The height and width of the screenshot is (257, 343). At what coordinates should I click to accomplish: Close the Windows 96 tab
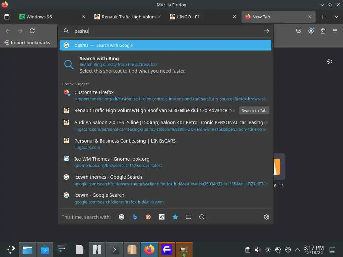(x=83, y=17)
